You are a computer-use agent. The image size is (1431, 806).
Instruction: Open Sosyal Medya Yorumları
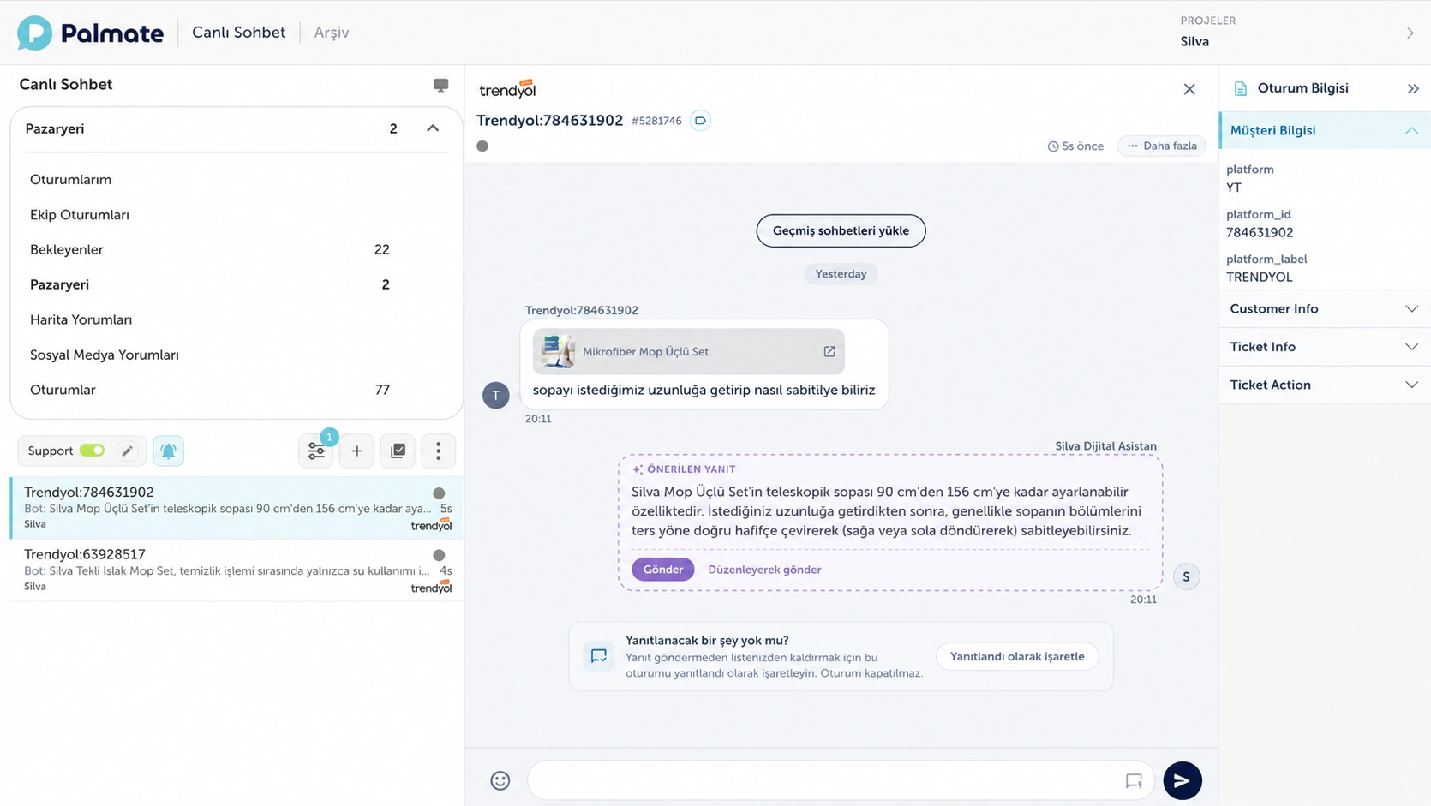[x=105, y=355]
